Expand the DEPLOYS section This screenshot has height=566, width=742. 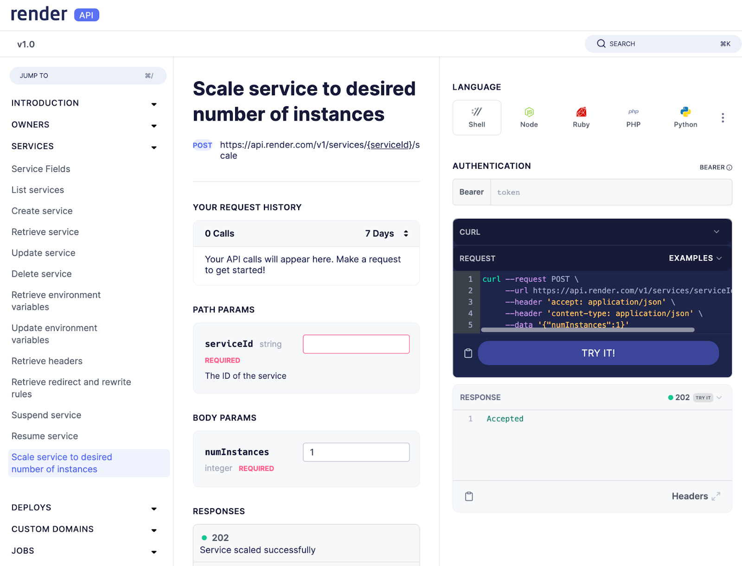154,509
